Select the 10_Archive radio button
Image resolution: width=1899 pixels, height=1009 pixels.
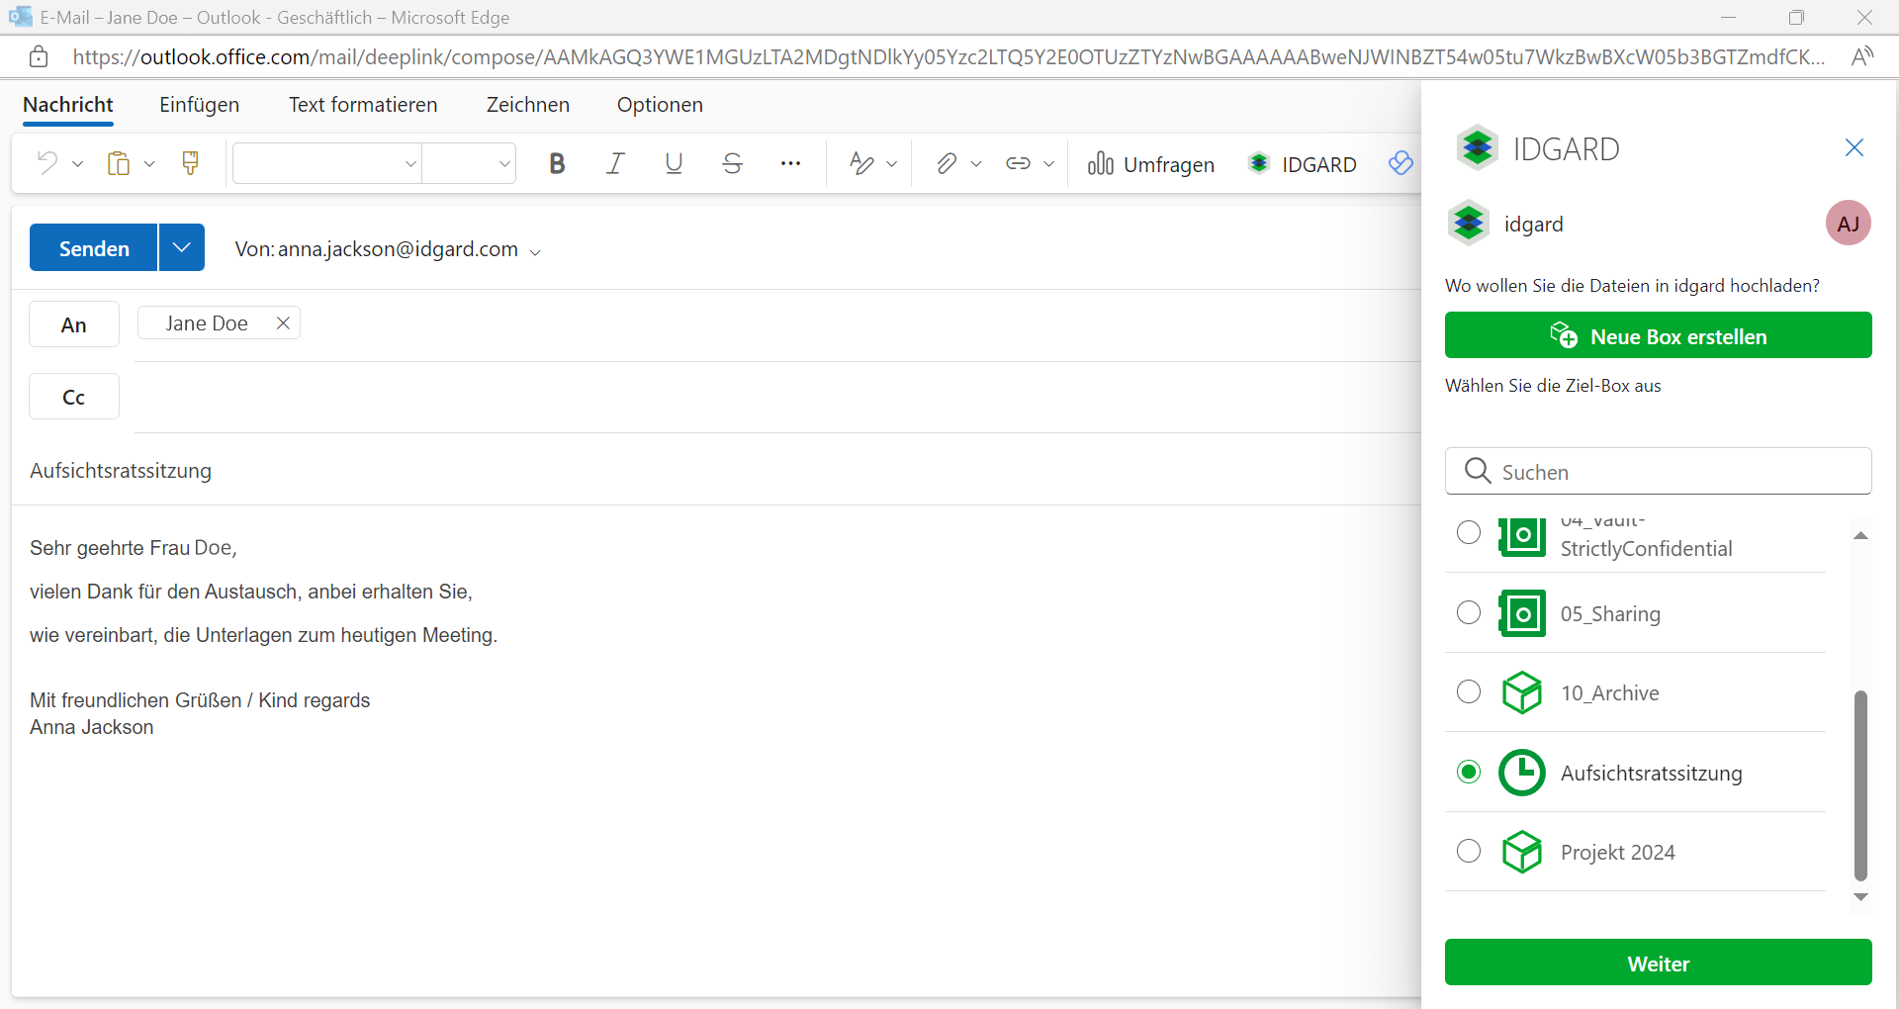click(x=1469, y=691)
